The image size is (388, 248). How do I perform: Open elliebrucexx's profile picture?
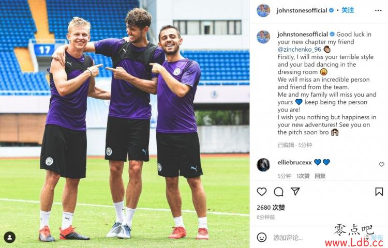click(263, 165)
